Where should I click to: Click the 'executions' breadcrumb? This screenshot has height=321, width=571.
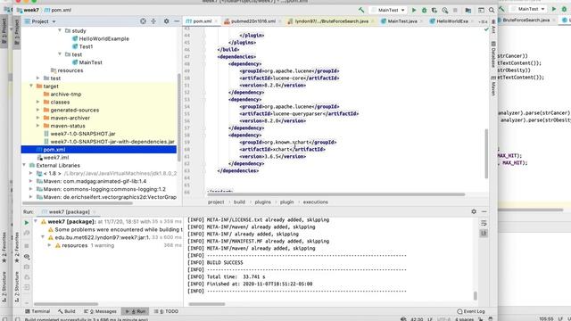tap(315, 202)
